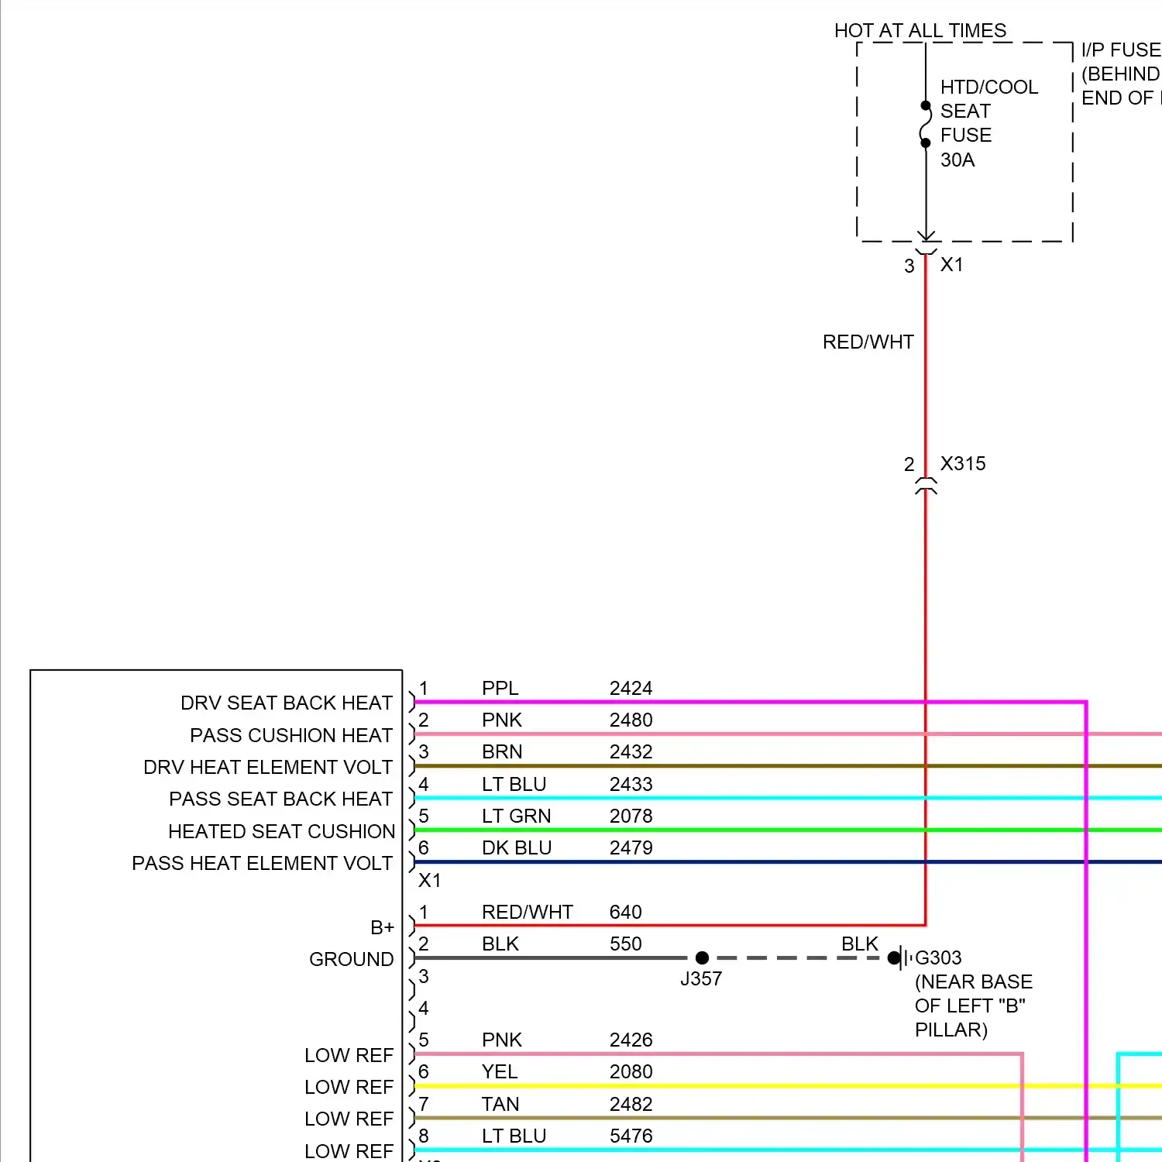Select the G303 ground label
This screenshot has height=1162, width=1162.
[x=939, y=958]
